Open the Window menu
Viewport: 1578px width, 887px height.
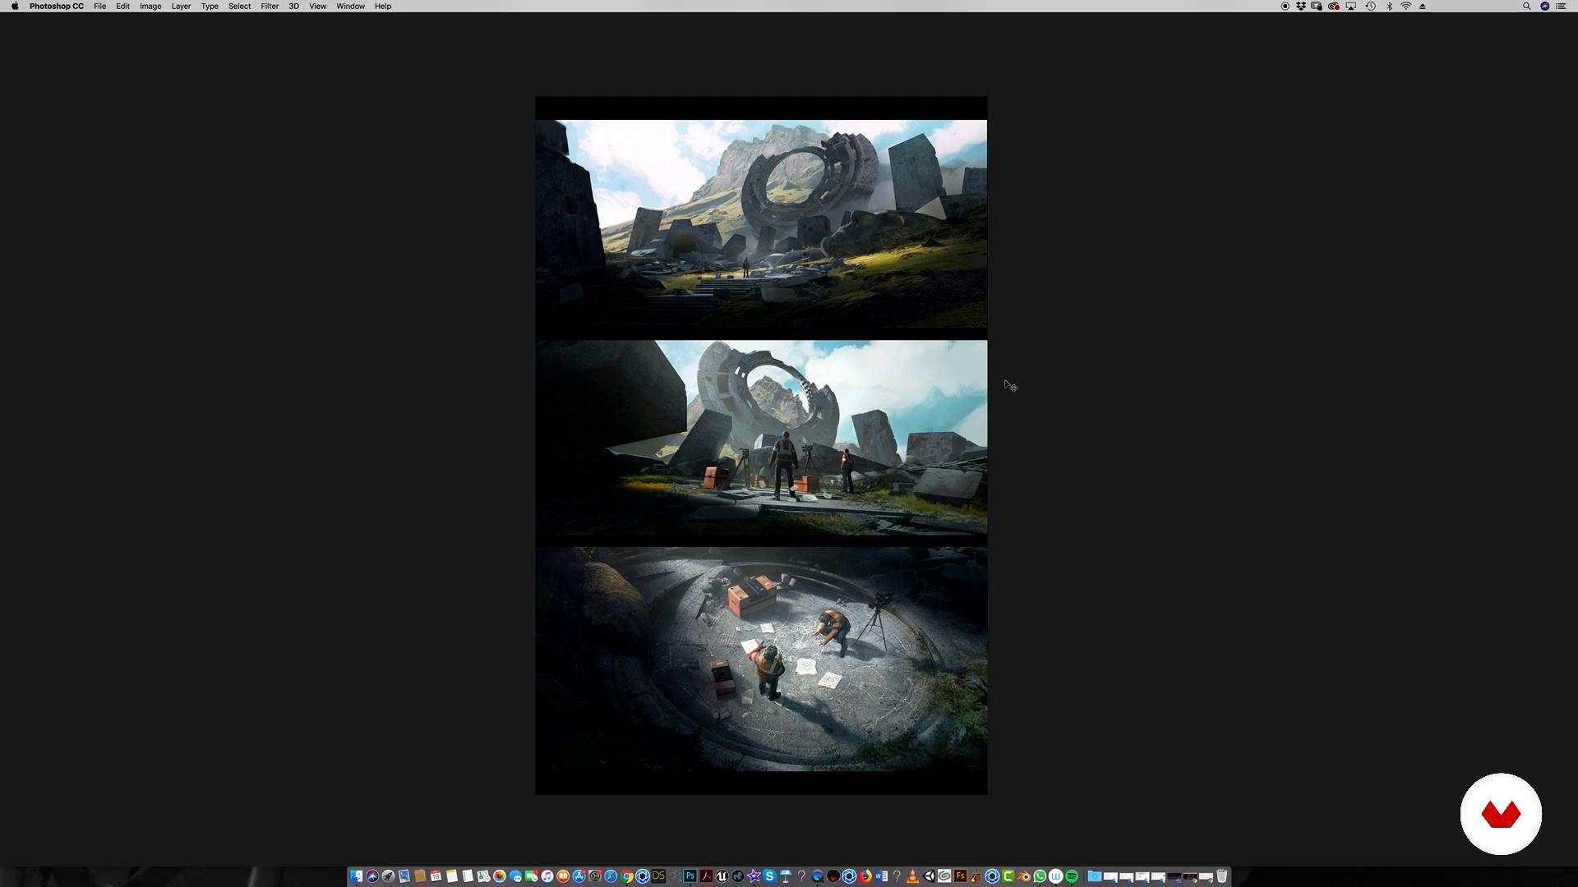click(350, 6)
